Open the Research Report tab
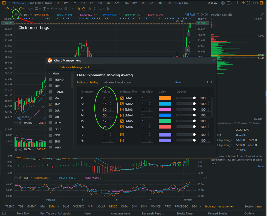 click(152, 213)
